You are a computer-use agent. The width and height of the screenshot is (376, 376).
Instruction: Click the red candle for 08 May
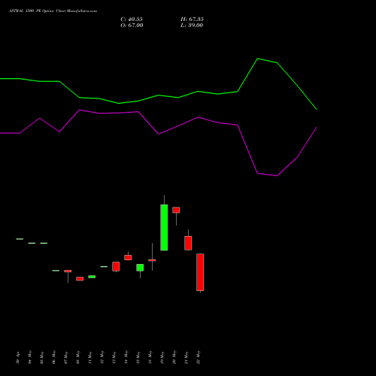pyautogui.click(x=80, y=279)
